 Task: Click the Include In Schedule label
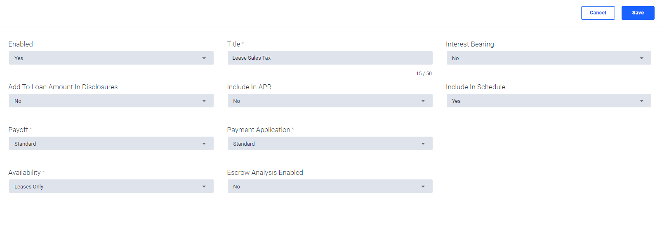pyautogui.click(x=476, y=87)
